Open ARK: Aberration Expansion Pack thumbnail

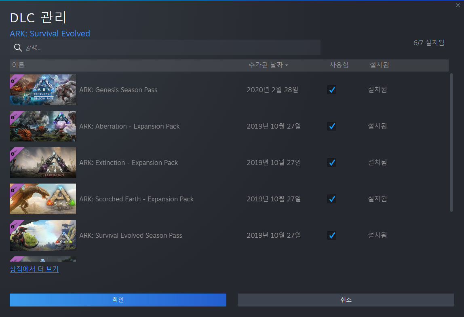(43, 126)
